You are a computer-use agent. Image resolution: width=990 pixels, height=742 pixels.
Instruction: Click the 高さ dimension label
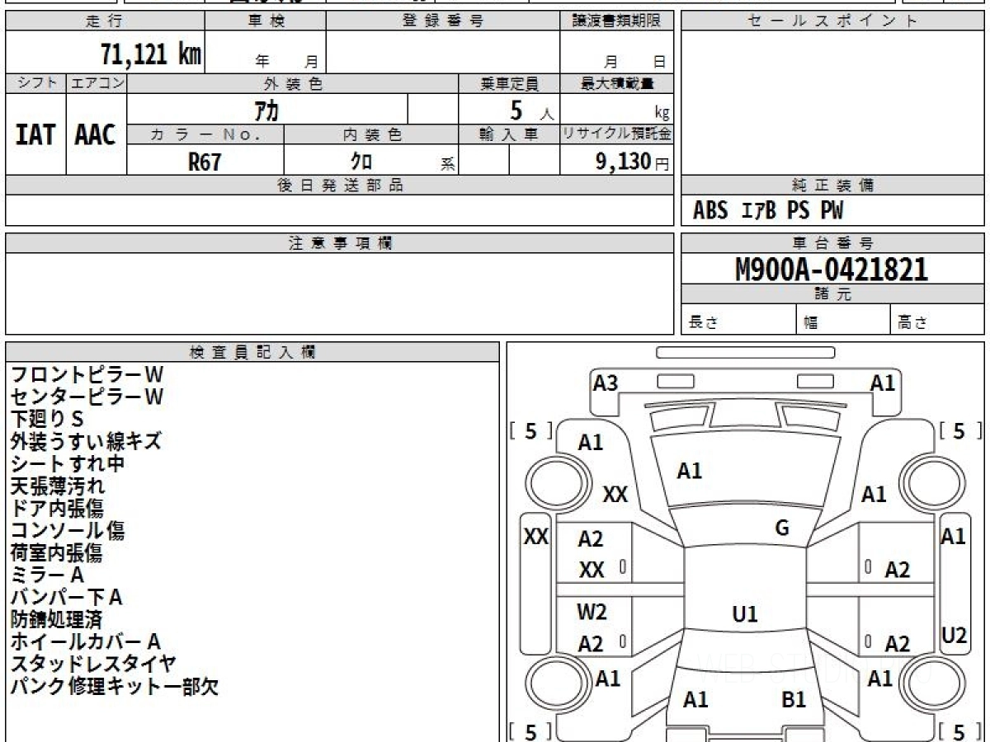913,323
